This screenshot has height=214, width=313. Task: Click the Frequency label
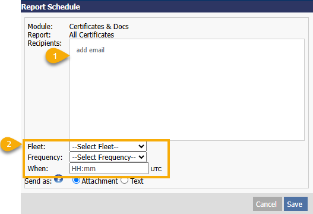tap(45, 158)
